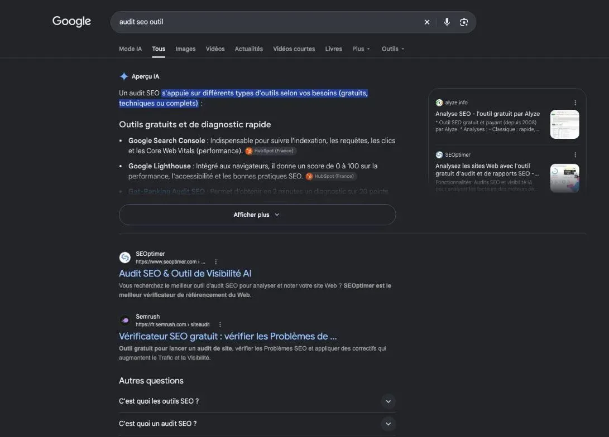The width and height of the screenshot is (609, 437).
Task: Click 'Google Lighthouse' bold text
Action: click(x=159, y=166)
